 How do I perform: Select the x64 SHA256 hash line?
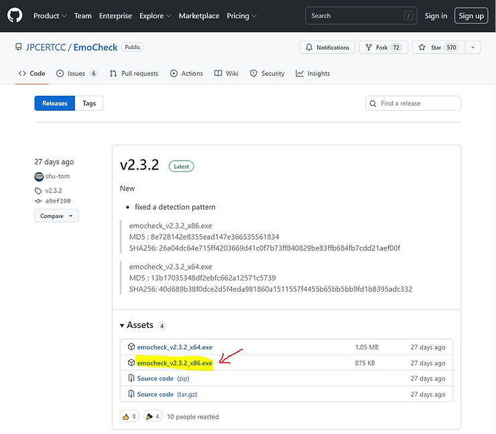tap(271, 289)
